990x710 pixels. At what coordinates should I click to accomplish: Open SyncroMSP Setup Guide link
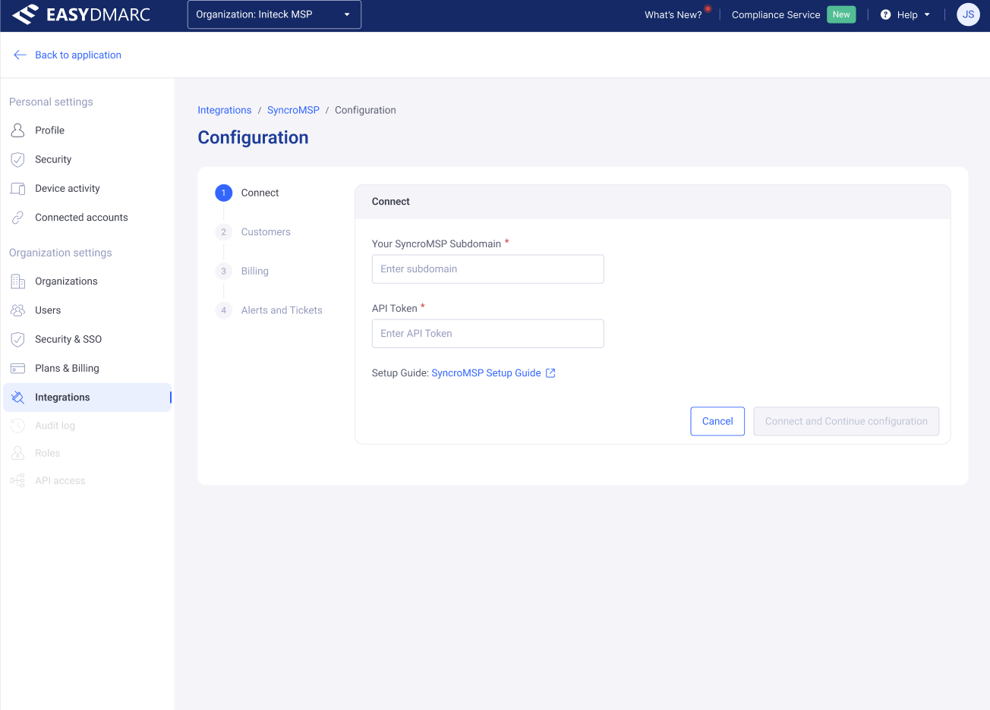[x=486, y=373]
